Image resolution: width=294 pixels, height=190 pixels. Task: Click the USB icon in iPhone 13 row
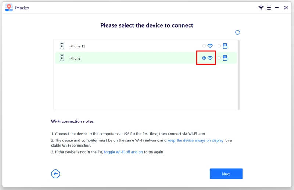pos(225,46)
